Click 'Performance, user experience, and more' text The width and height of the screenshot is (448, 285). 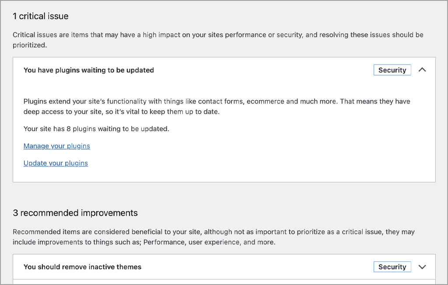click(x=209, y=242)
